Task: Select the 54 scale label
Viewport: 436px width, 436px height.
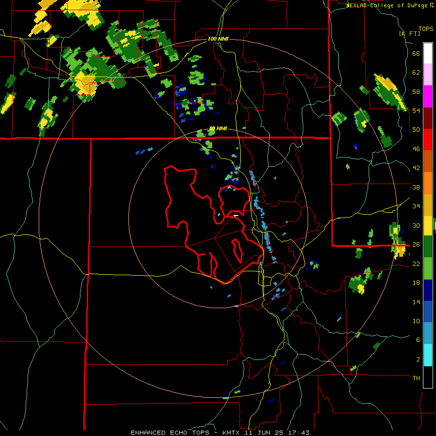Action: [416, 110]
